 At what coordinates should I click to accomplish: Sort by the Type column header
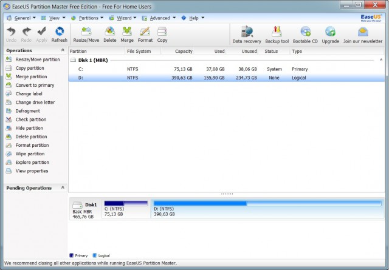point(337,52)
